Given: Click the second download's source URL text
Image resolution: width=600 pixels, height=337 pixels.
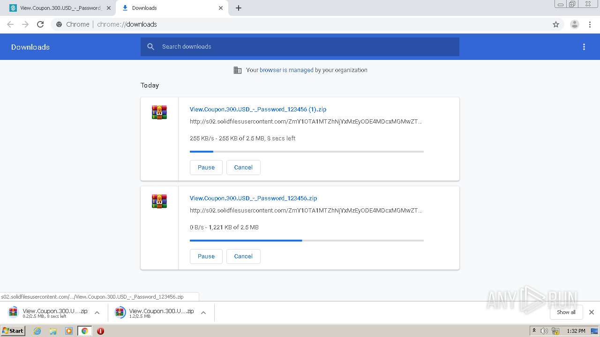Looking at the screenshot, I should 306,211.
